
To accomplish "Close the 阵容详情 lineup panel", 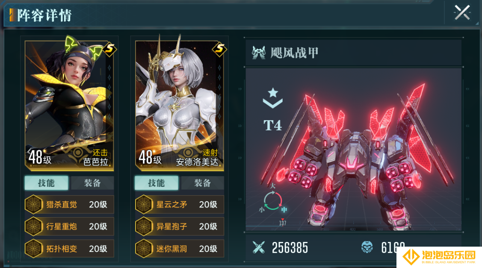I will (462, 12).
